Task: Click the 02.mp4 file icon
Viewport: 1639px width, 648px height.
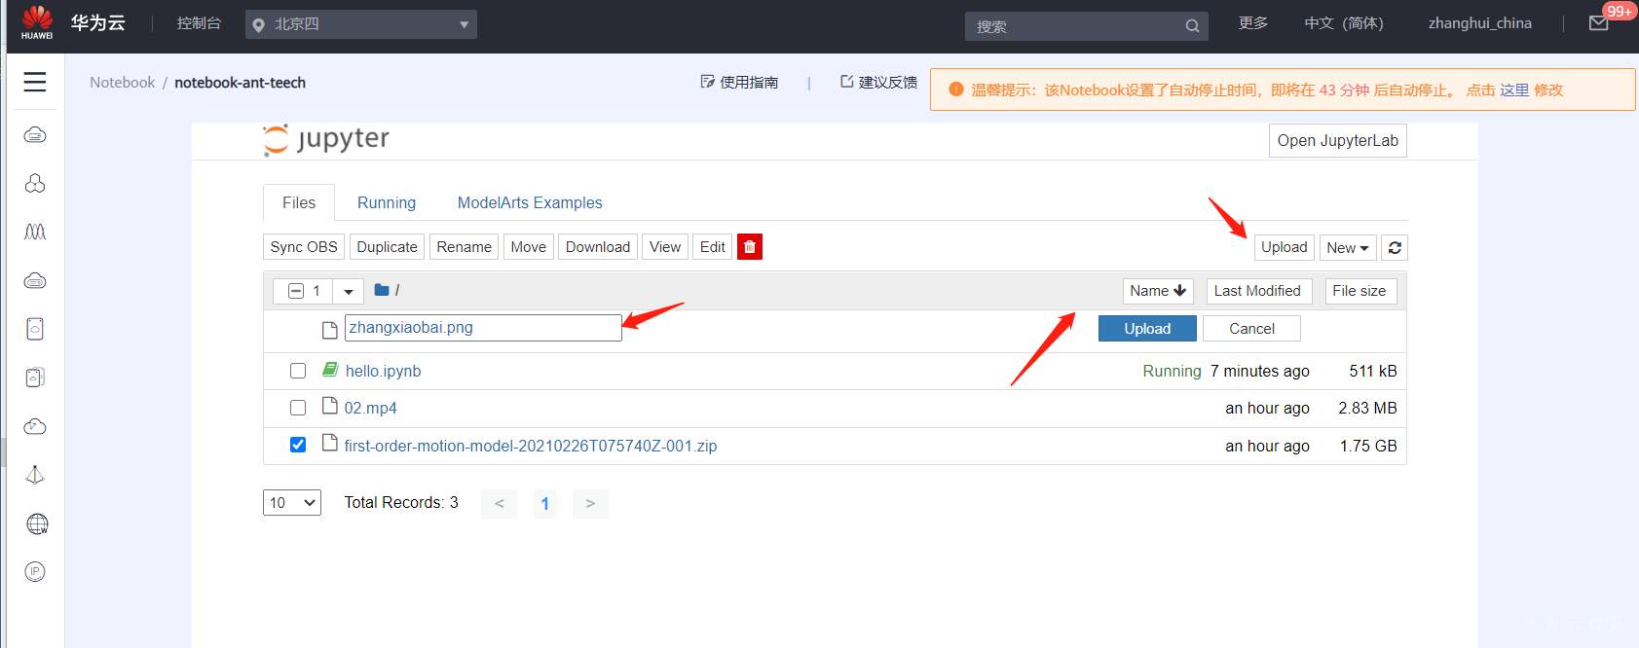Action: point(329,406)
